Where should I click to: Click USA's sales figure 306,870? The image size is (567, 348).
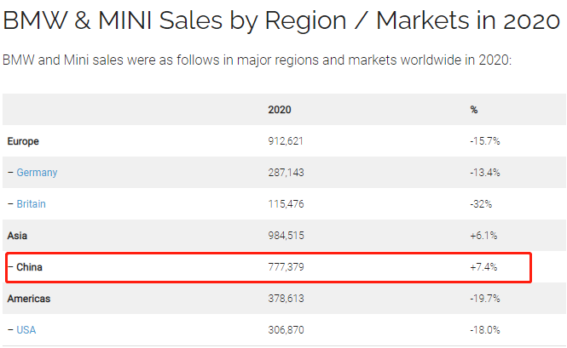pos(286,329)
